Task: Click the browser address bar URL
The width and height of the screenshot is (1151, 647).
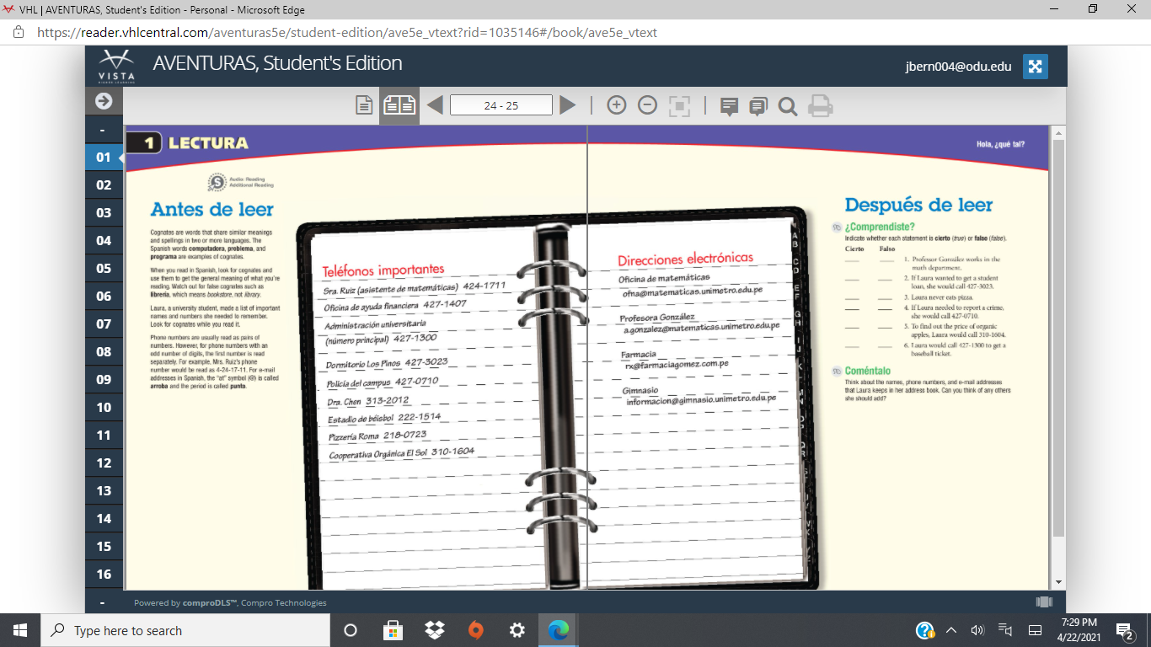Action: coord(347,33)
